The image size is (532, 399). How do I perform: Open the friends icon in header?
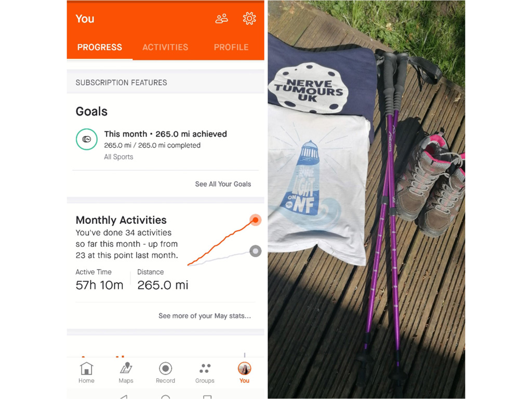pos(221,19)
